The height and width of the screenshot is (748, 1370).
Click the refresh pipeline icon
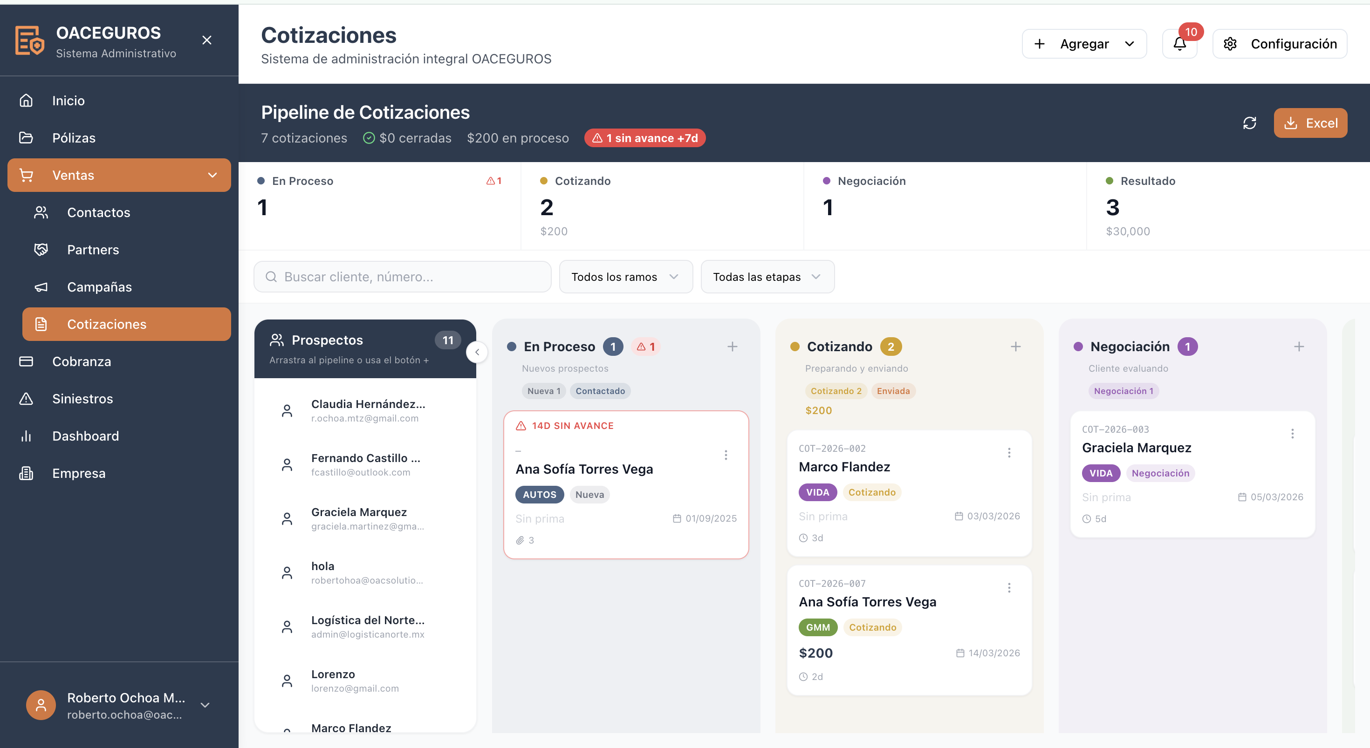1249,123
